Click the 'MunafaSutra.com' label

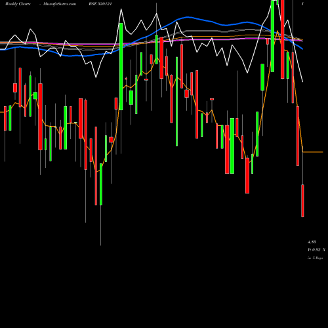point(60,4)
